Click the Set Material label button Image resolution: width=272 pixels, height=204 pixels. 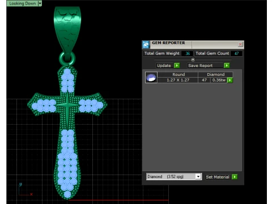coord(218,177)
